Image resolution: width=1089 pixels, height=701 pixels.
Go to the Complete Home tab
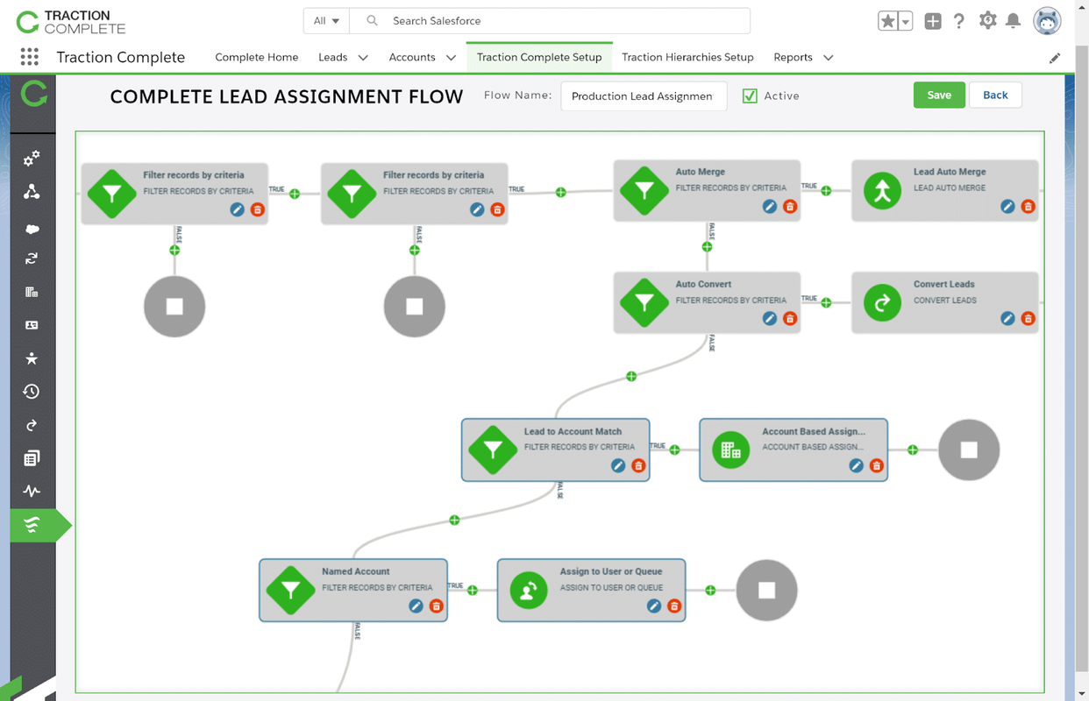click(256, 57)
